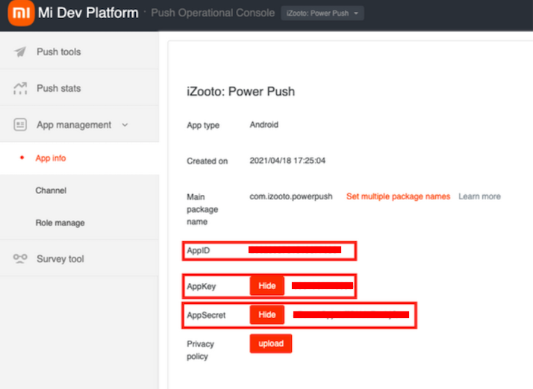Click the AppSecret label
Image resolution: width=533 pixels, height=389 pixels.
pyautogui.click(x=206, y=315)
